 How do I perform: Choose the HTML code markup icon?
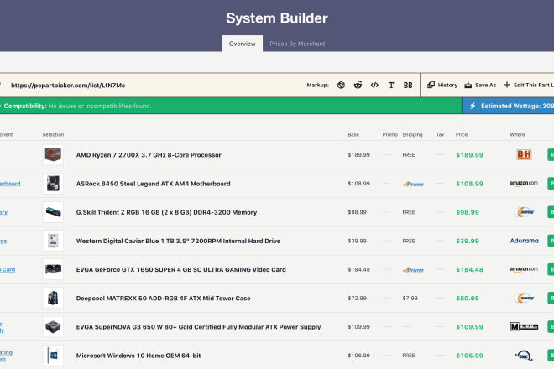coord(374,85)
